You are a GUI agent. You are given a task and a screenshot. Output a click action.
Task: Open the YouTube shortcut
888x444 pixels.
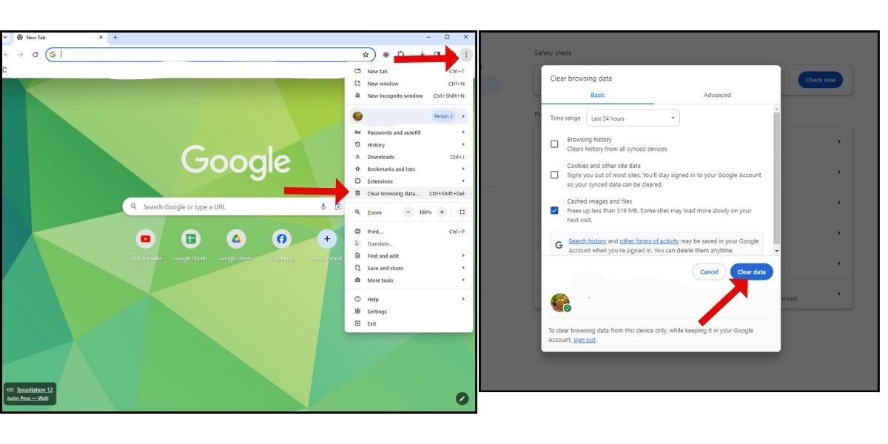pos(145,239)
